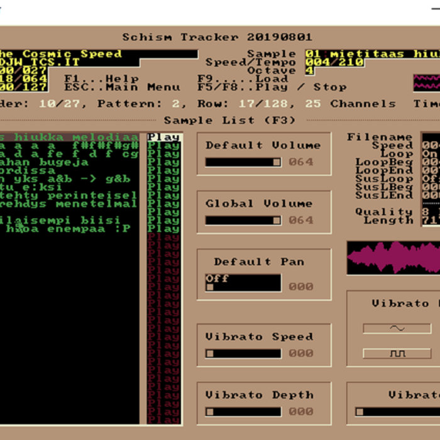Screen dimensions: 440x440
Task: Click the oscilloscope display at top right
Action: (427, 83)
